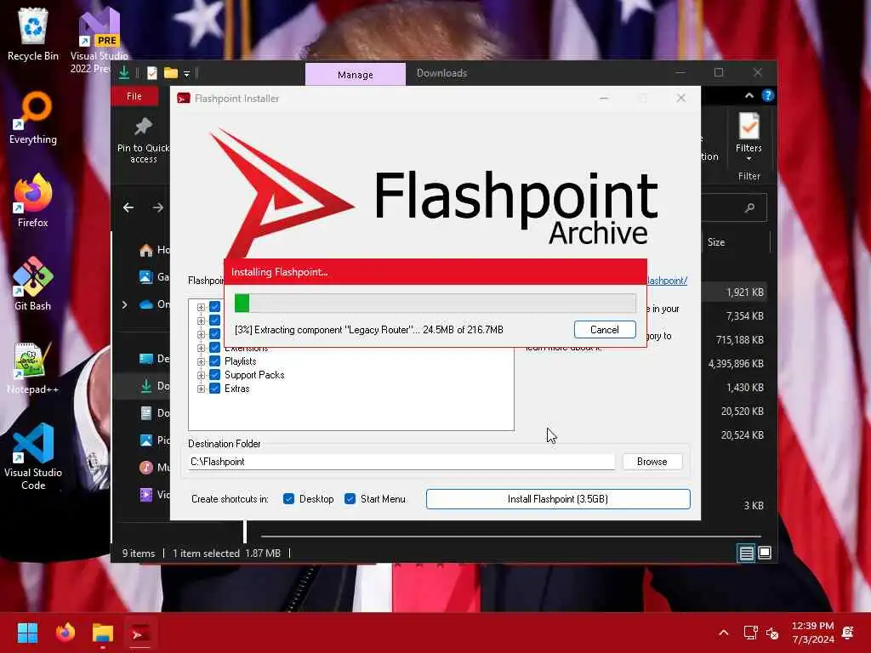The height and width of the screenshot is (653, 871).
Task: Open the Notepad++ desktop shortcut
Action: click(33, 367)
